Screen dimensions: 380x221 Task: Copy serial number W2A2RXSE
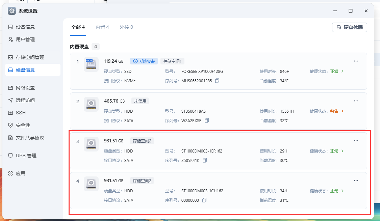(206, 120)
